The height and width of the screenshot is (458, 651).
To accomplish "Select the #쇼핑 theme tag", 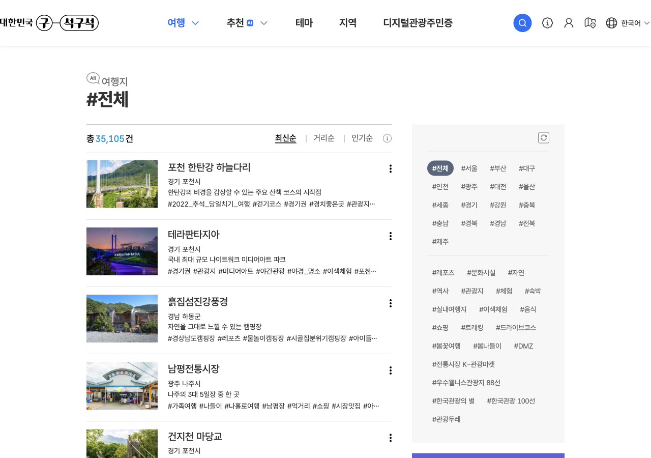I will pos(440,328).
